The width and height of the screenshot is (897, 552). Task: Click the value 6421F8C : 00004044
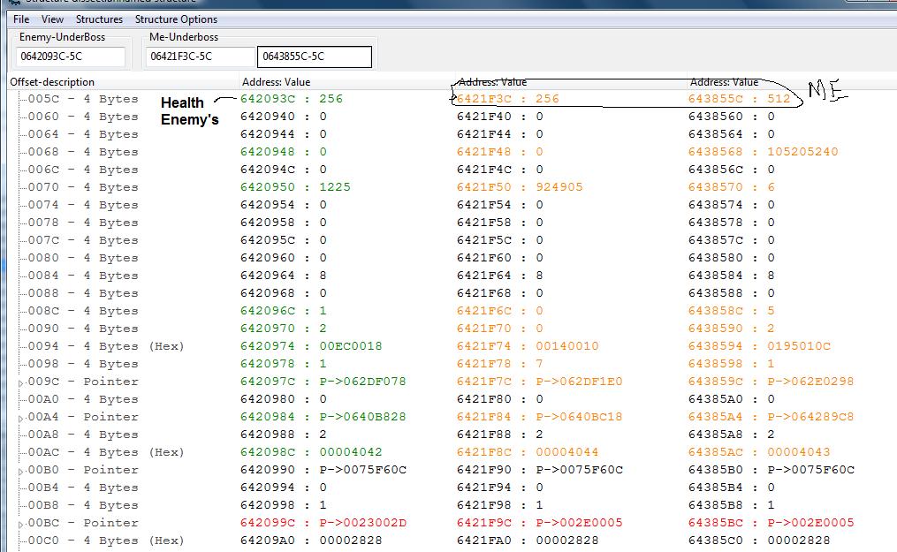pos(528,452)
